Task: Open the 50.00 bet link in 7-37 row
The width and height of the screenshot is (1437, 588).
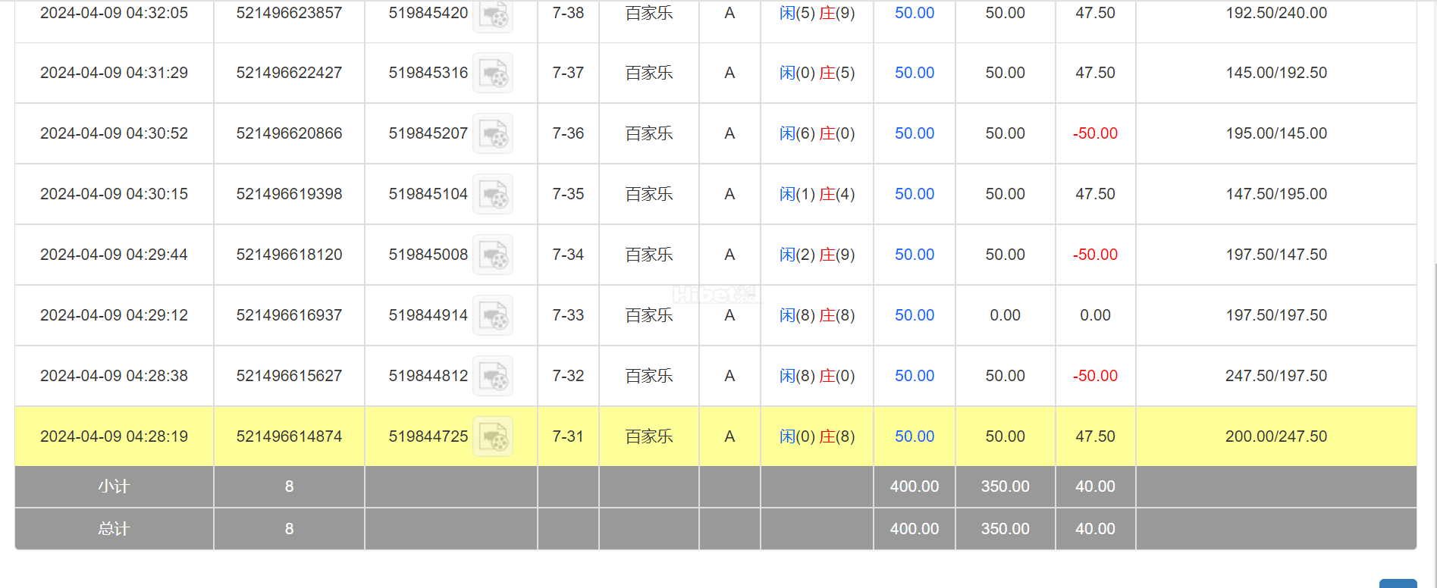Action: (x=915, y=73)
